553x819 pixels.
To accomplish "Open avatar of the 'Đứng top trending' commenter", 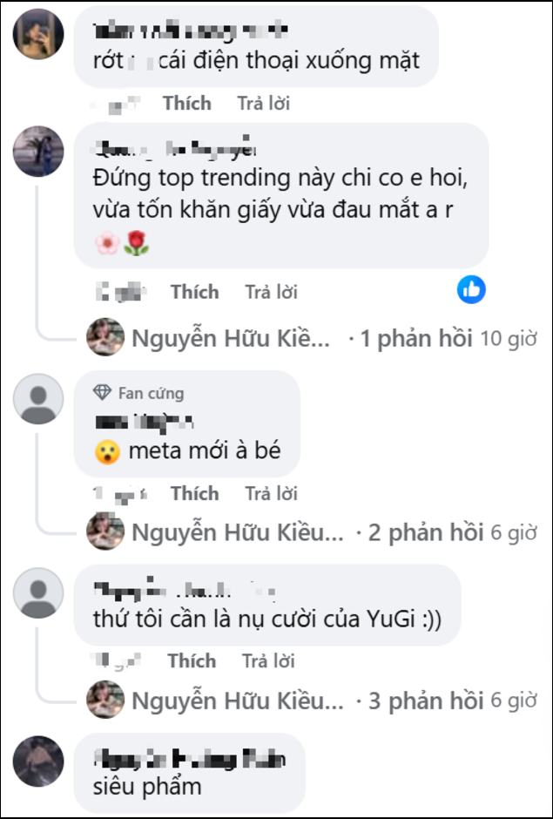I will click(x=38, y=151).
